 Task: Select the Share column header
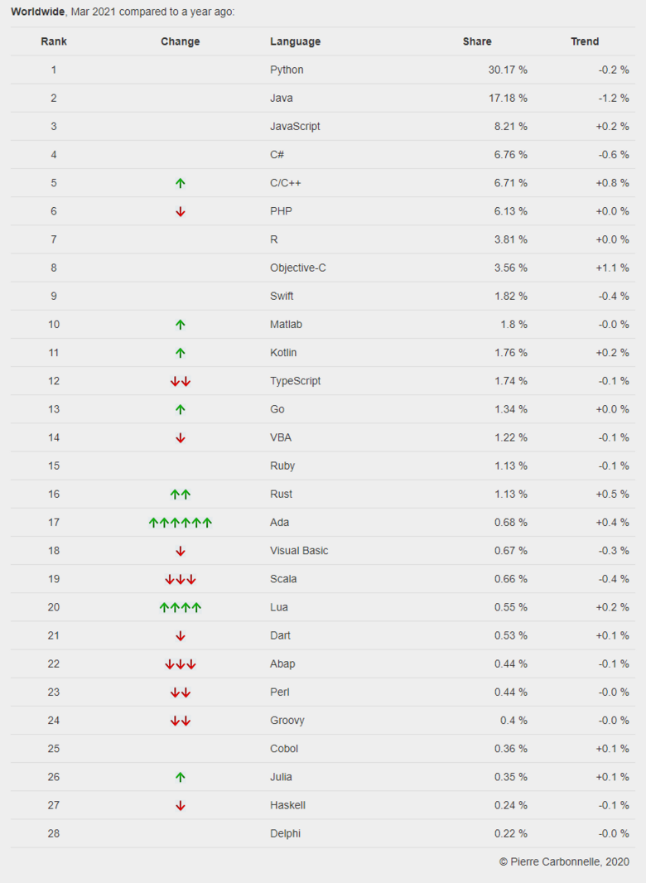[477, 41]
